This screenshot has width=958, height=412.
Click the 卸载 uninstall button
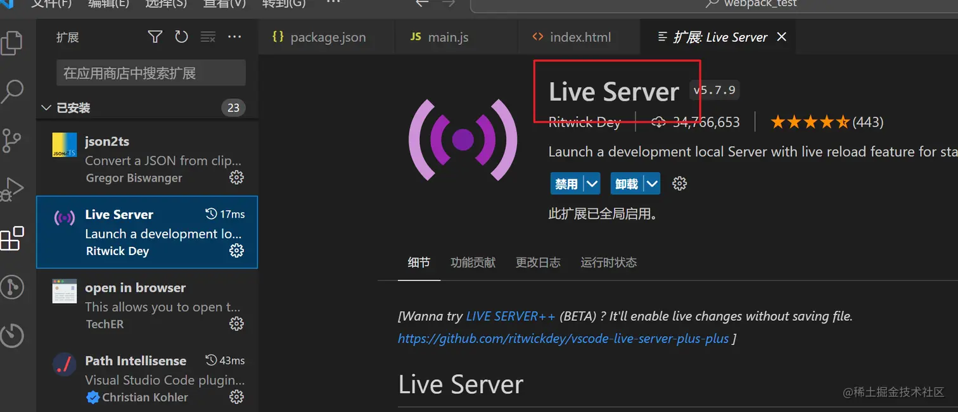[x=627, y=184]
